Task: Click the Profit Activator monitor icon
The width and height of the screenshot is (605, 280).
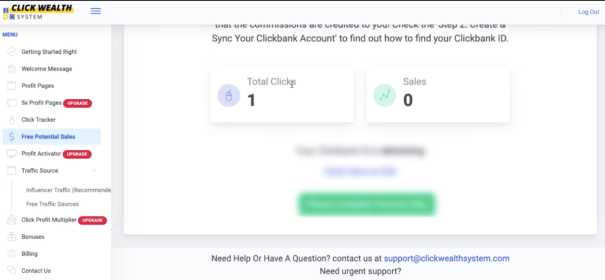Action: coord(11,154)
